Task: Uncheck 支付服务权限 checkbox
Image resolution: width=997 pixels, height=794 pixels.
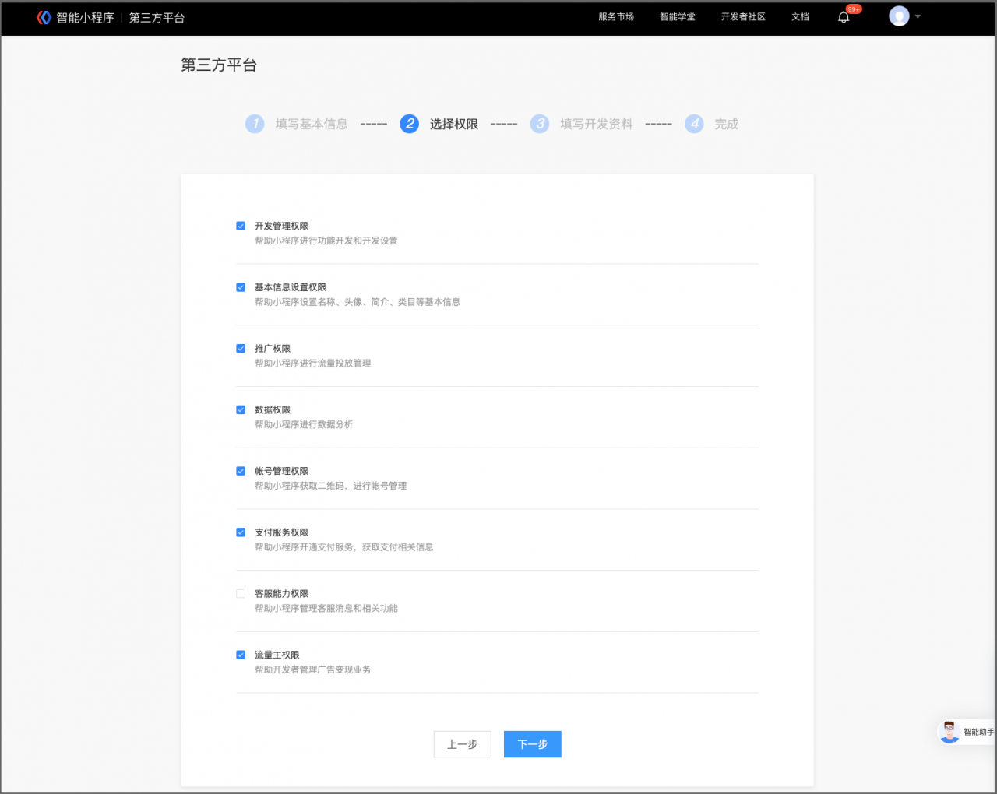Action: [x=241, y=532]
